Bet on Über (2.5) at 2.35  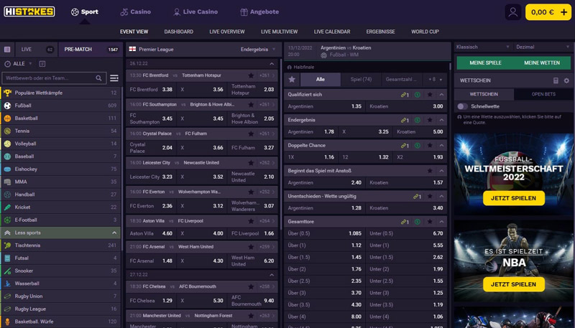tap(325, 281)
